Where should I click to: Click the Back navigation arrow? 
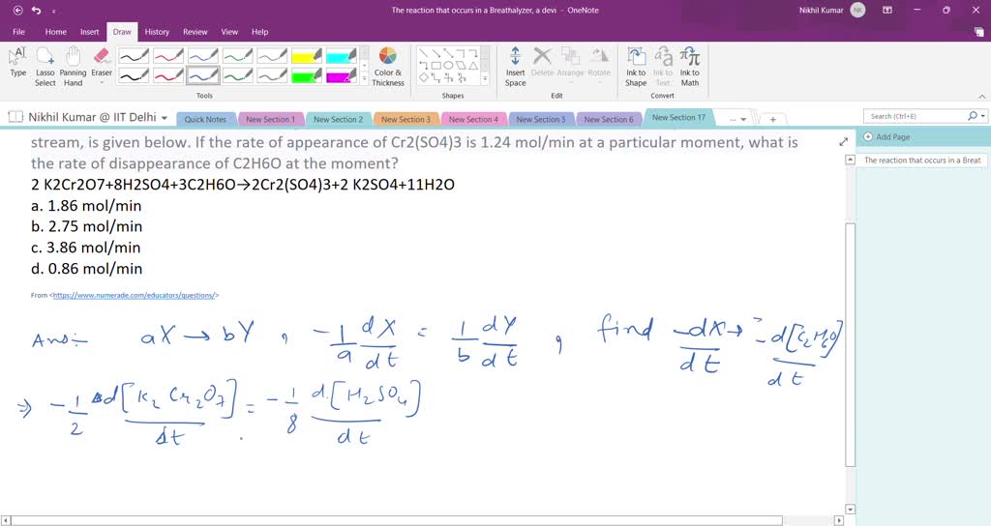coord(17,10)
